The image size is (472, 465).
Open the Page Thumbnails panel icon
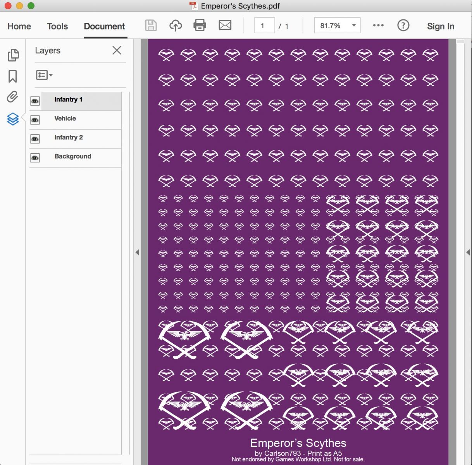click(13, 55)
